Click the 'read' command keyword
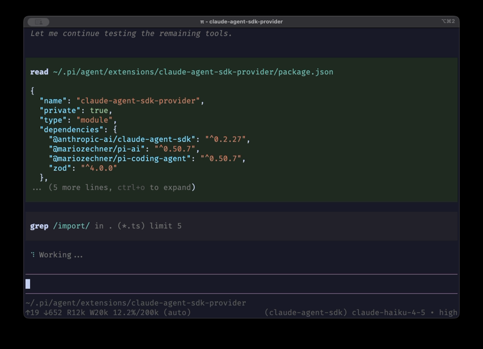This screenshot has height=349, width=483. tap(39, 72)
